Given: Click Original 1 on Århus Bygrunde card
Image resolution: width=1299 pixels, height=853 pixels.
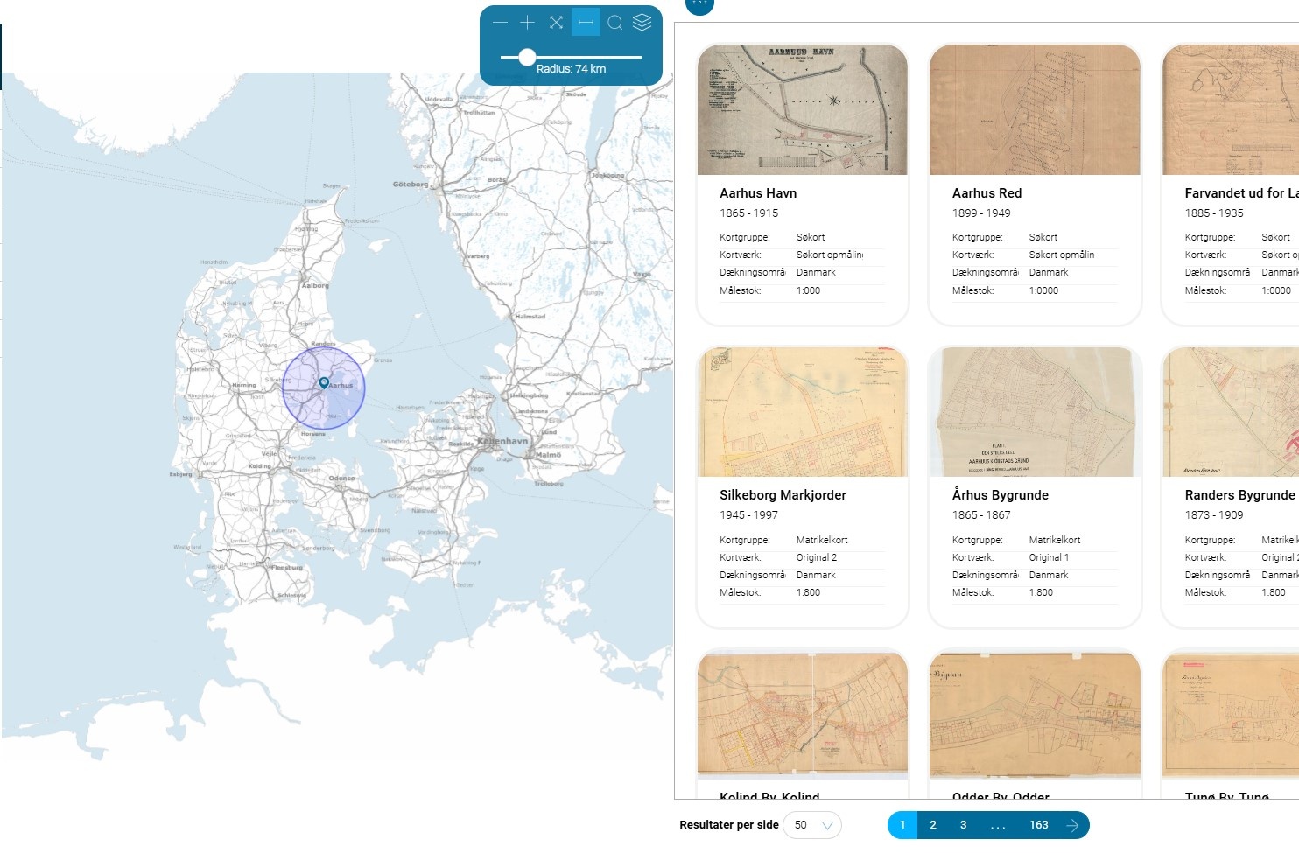Looking at the screenshot, I should pyautogui.click(x=1049, y=557).
